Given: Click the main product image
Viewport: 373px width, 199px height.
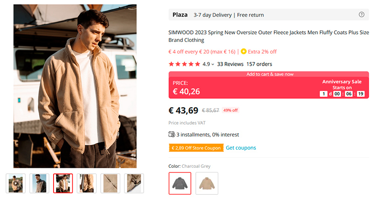Looking at the screenshot, I should coord(75,86).
